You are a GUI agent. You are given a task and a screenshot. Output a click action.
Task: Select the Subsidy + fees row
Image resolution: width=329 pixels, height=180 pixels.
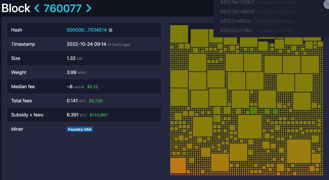[x=84, y=115]
